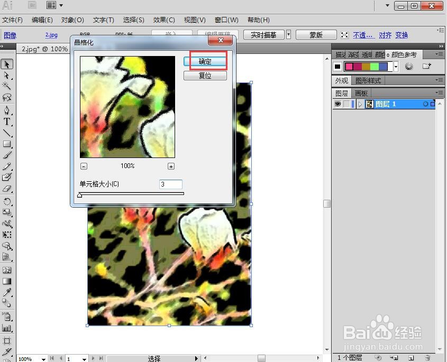This screenshot has height=362, width=447.
Task: Select the Scale tool
Action: [7, 212]
